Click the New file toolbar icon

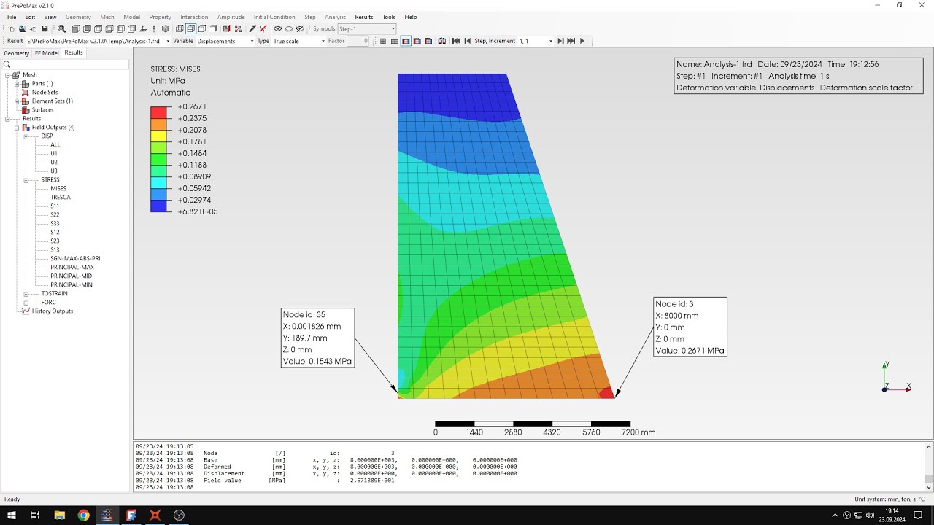pos(11,28)
